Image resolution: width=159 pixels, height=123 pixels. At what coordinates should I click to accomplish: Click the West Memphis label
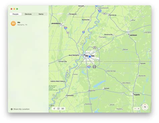[74, 55]
